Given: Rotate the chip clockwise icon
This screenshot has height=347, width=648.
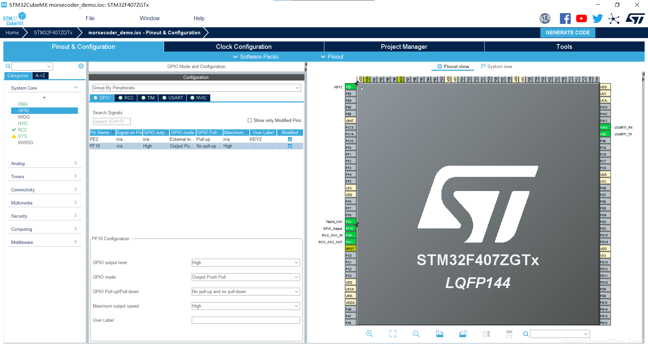Looking at the screenshot, I should pyautogui.click(x=439, y=334).
